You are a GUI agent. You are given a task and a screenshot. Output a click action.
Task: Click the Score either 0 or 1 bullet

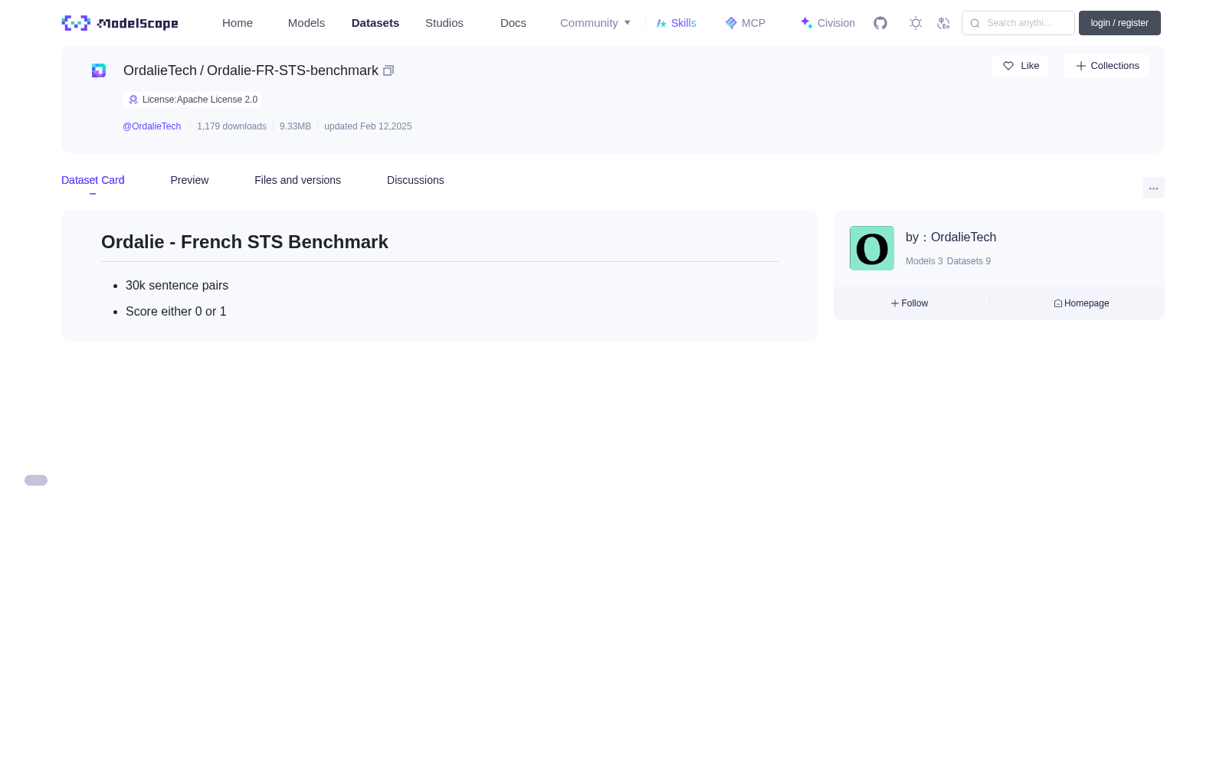(x=176, y=312)
